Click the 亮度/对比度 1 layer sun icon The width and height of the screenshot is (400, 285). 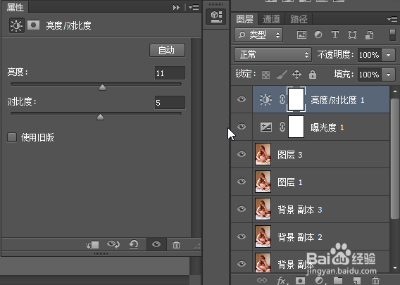point(265,99)
